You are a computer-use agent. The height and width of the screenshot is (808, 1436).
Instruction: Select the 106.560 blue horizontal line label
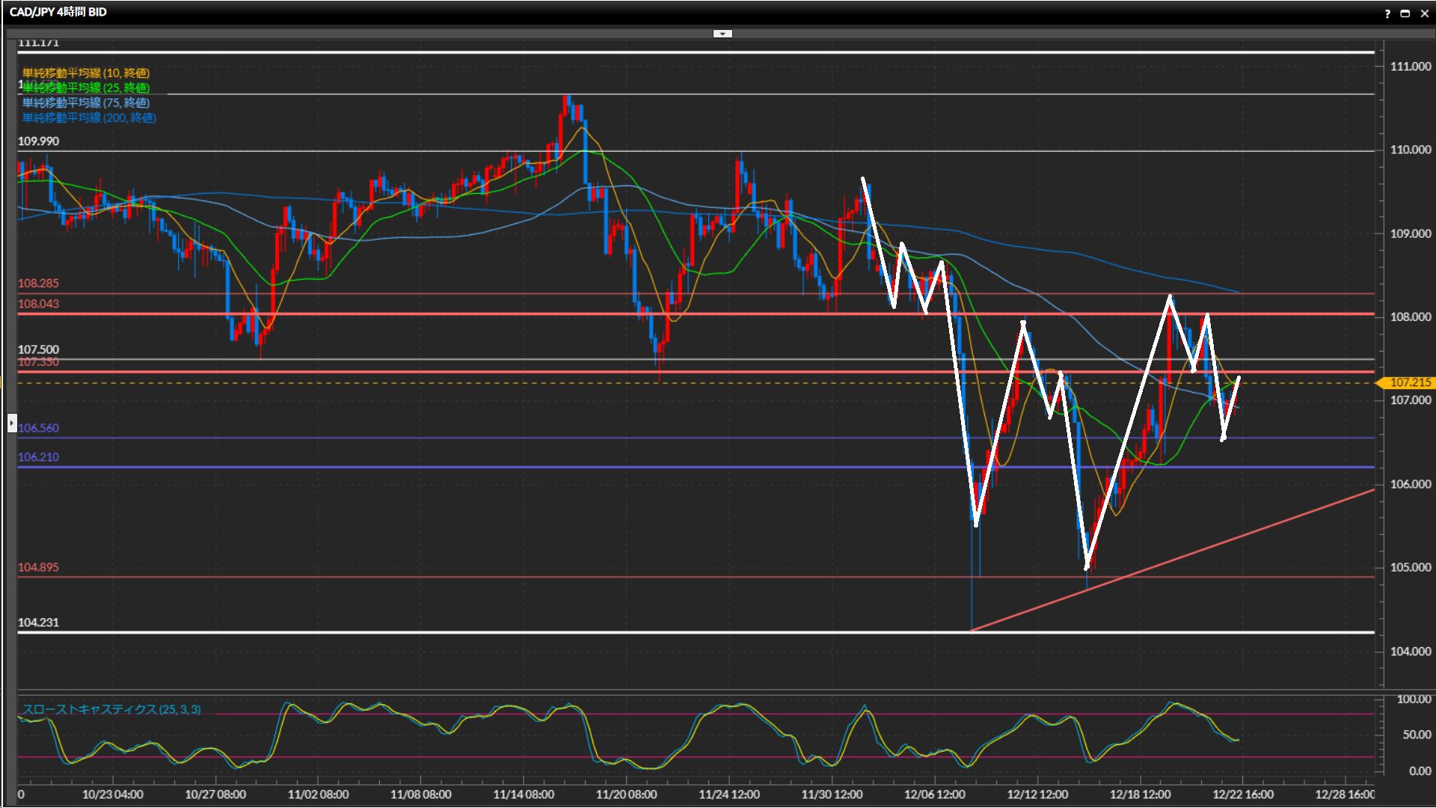pyautogui.click(x=38, y=428)
